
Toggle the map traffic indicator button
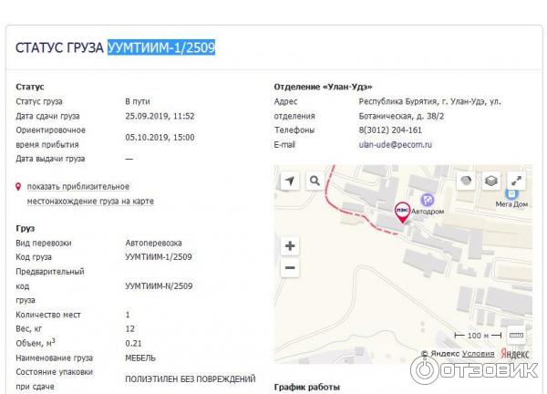coord(466,181)
